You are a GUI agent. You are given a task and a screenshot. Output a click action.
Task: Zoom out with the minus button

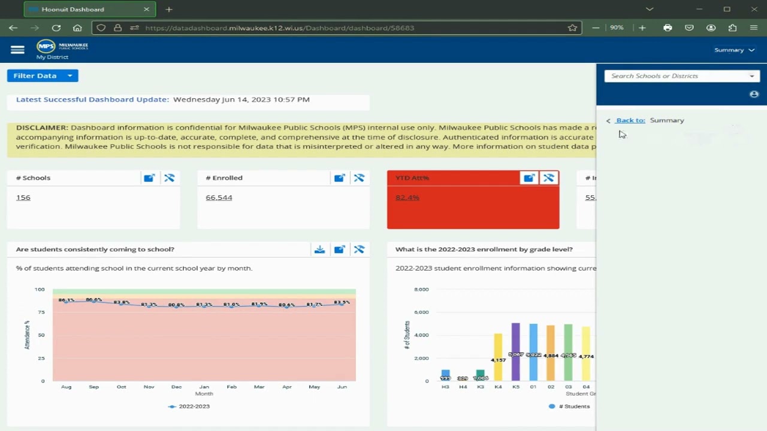point(596,28)
